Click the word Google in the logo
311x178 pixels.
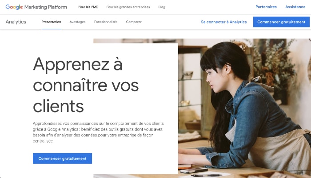point(14,7)
